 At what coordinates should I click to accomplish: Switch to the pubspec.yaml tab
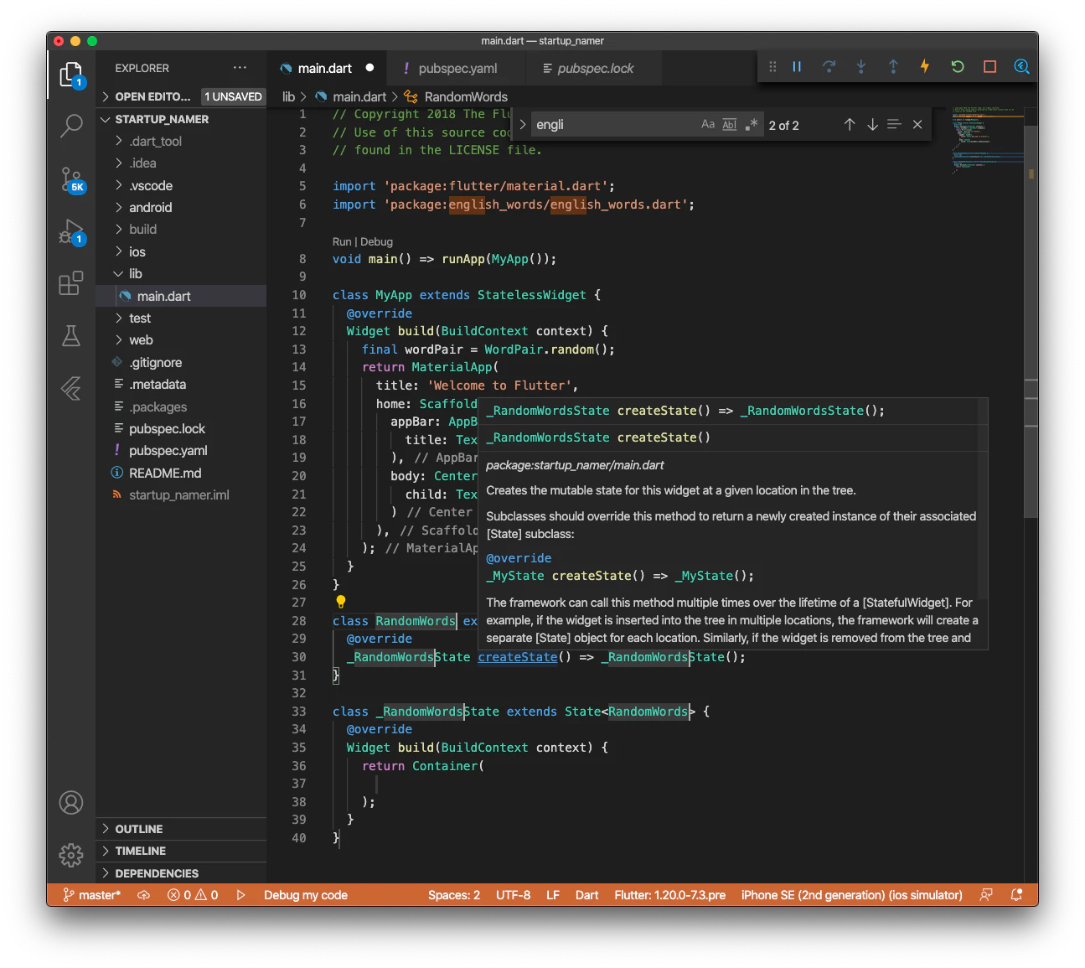(457, 69)
